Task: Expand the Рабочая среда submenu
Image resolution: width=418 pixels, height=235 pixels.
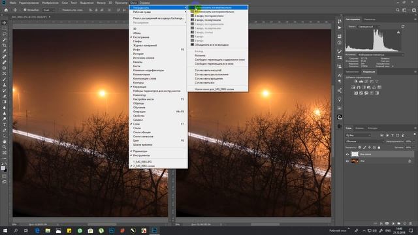Action: (158, 12)
